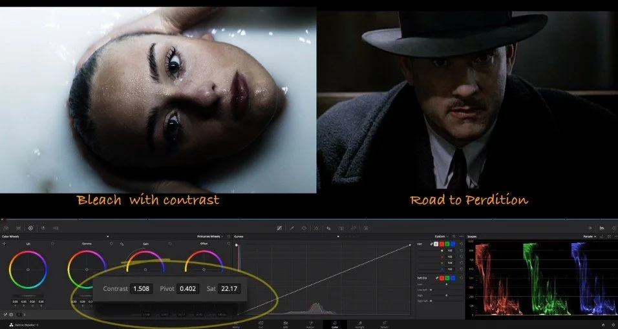The image size is (618, 329).
Task: Toggle red channel in Curves Edit
Action: pyautogui.click(x=442, y=244)
